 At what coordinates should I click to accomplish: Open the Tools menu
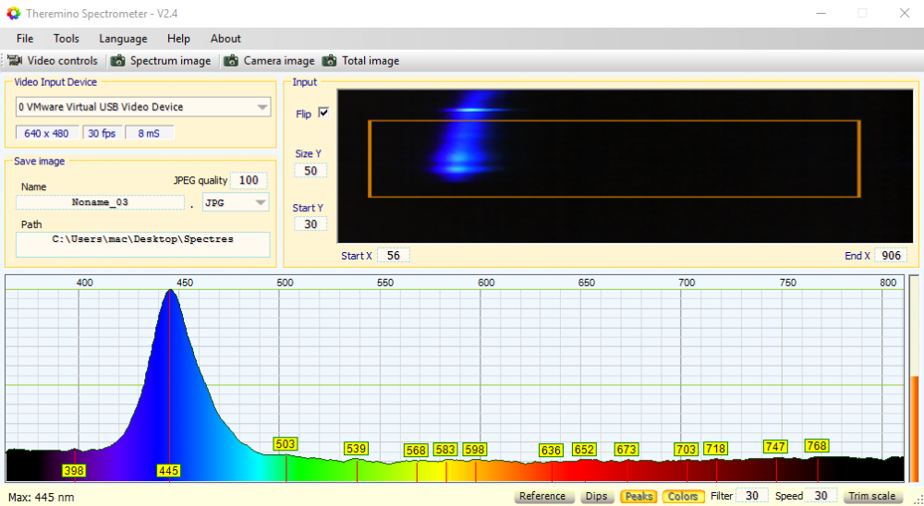point(66,38)
